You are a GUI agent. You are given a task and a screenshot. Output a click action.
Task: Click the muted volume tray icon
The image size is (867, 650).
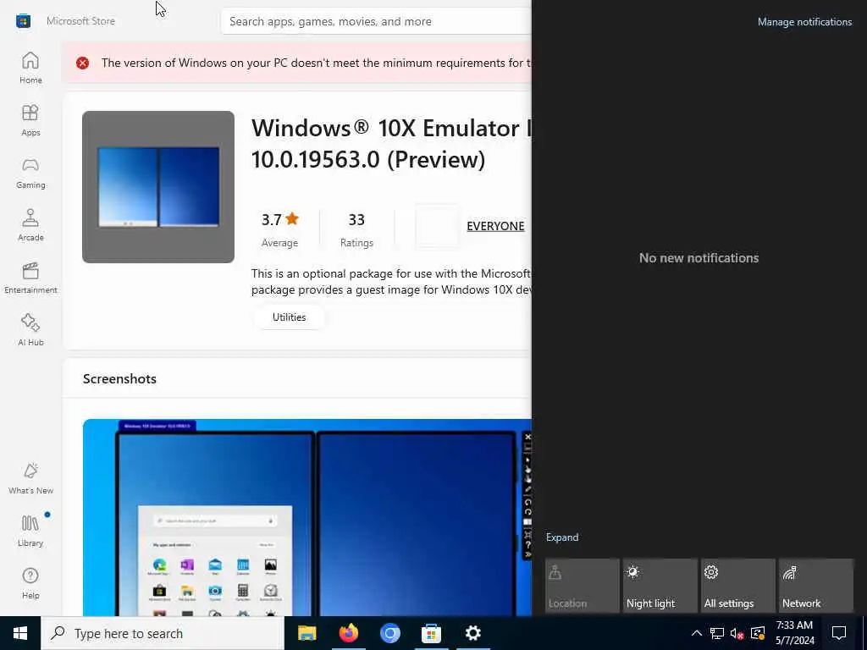(737, 633)
